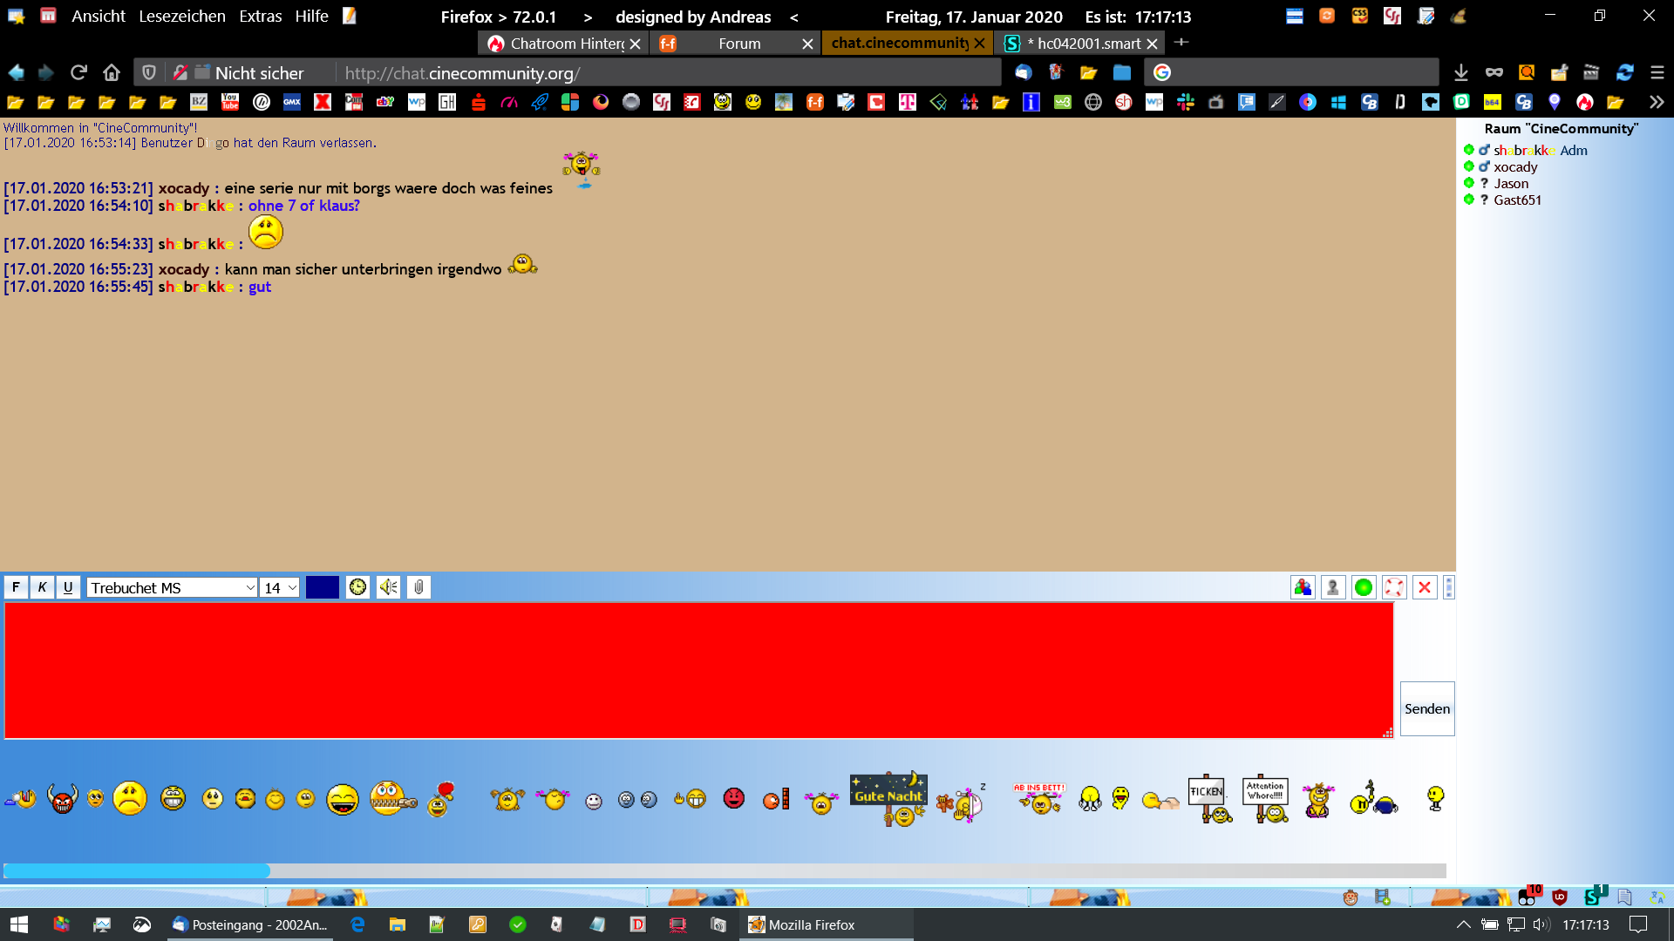
Task: Open the Trebuchet MS font dropdown
Action: point(172,588)
